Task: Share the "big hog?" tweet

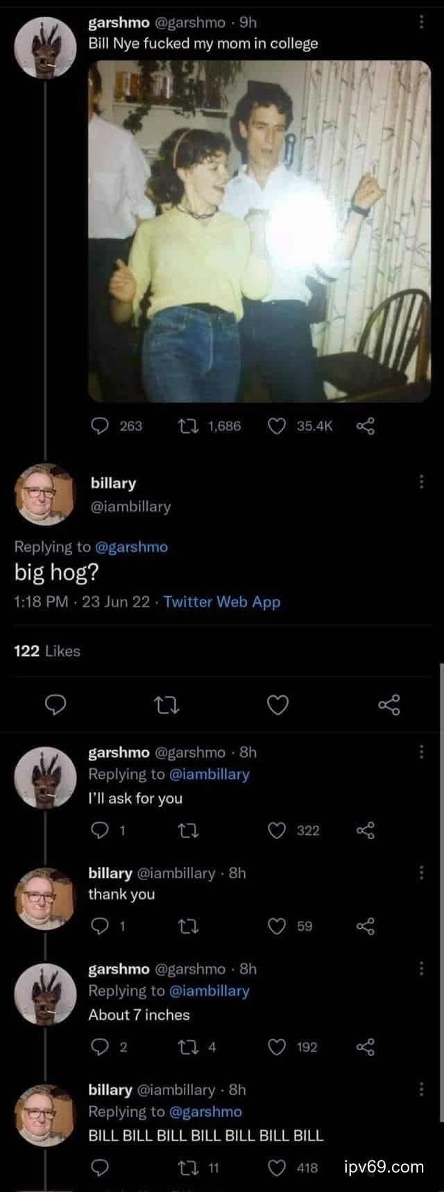Action: click(389, 706)
